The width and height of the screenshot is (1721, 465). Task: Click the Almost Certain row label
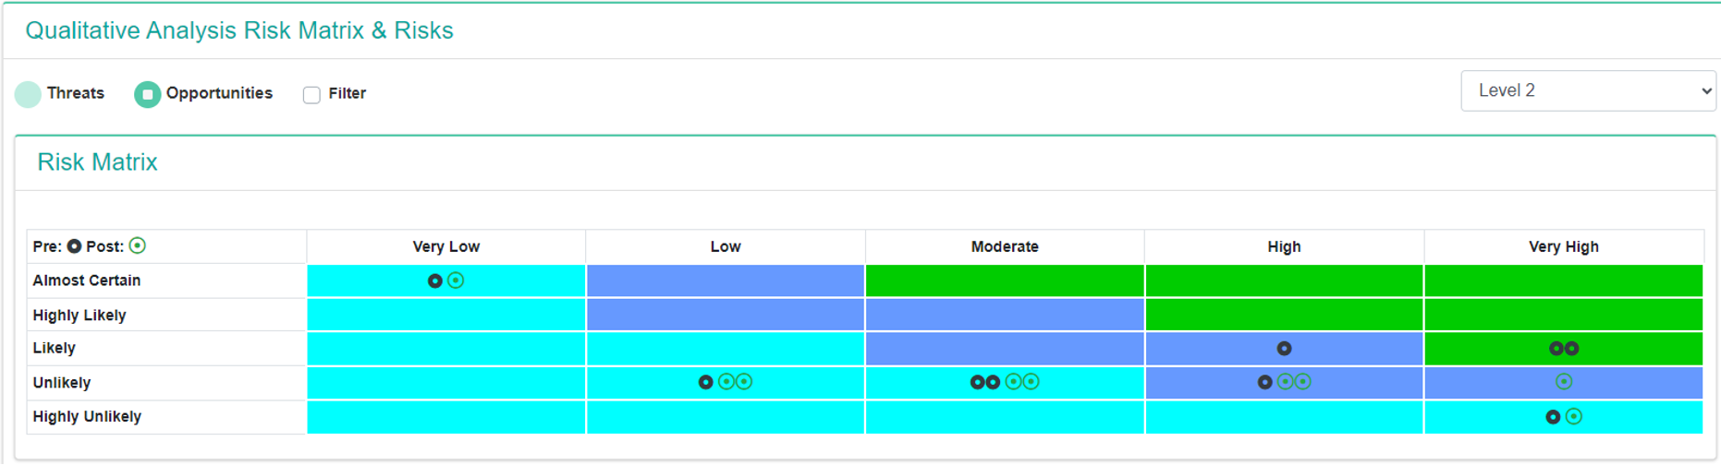coord(87,280)
